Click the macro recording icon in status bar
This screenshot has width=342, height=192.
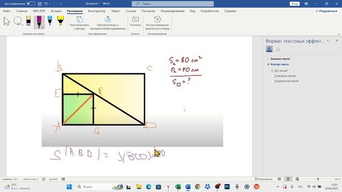coord(63,179)
